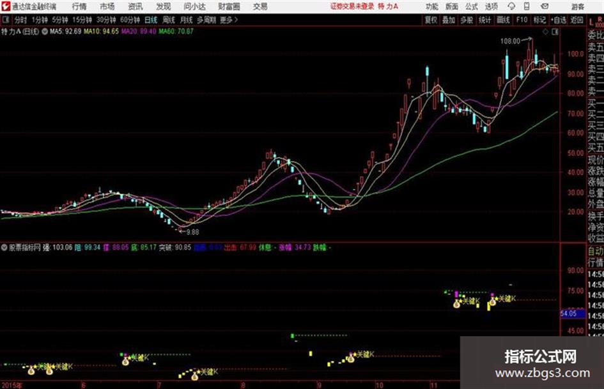
Task: Toggle the left panel icon beside 分时
Action: [x=6, y=20]
